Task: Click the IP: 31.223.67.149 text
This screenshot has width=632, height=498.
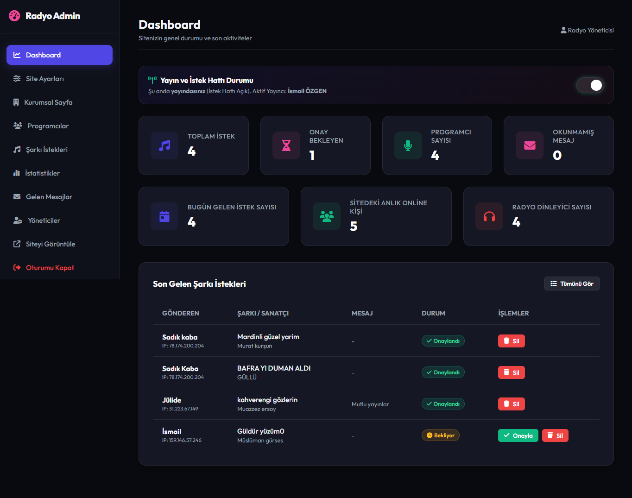Action: point(180,409)
